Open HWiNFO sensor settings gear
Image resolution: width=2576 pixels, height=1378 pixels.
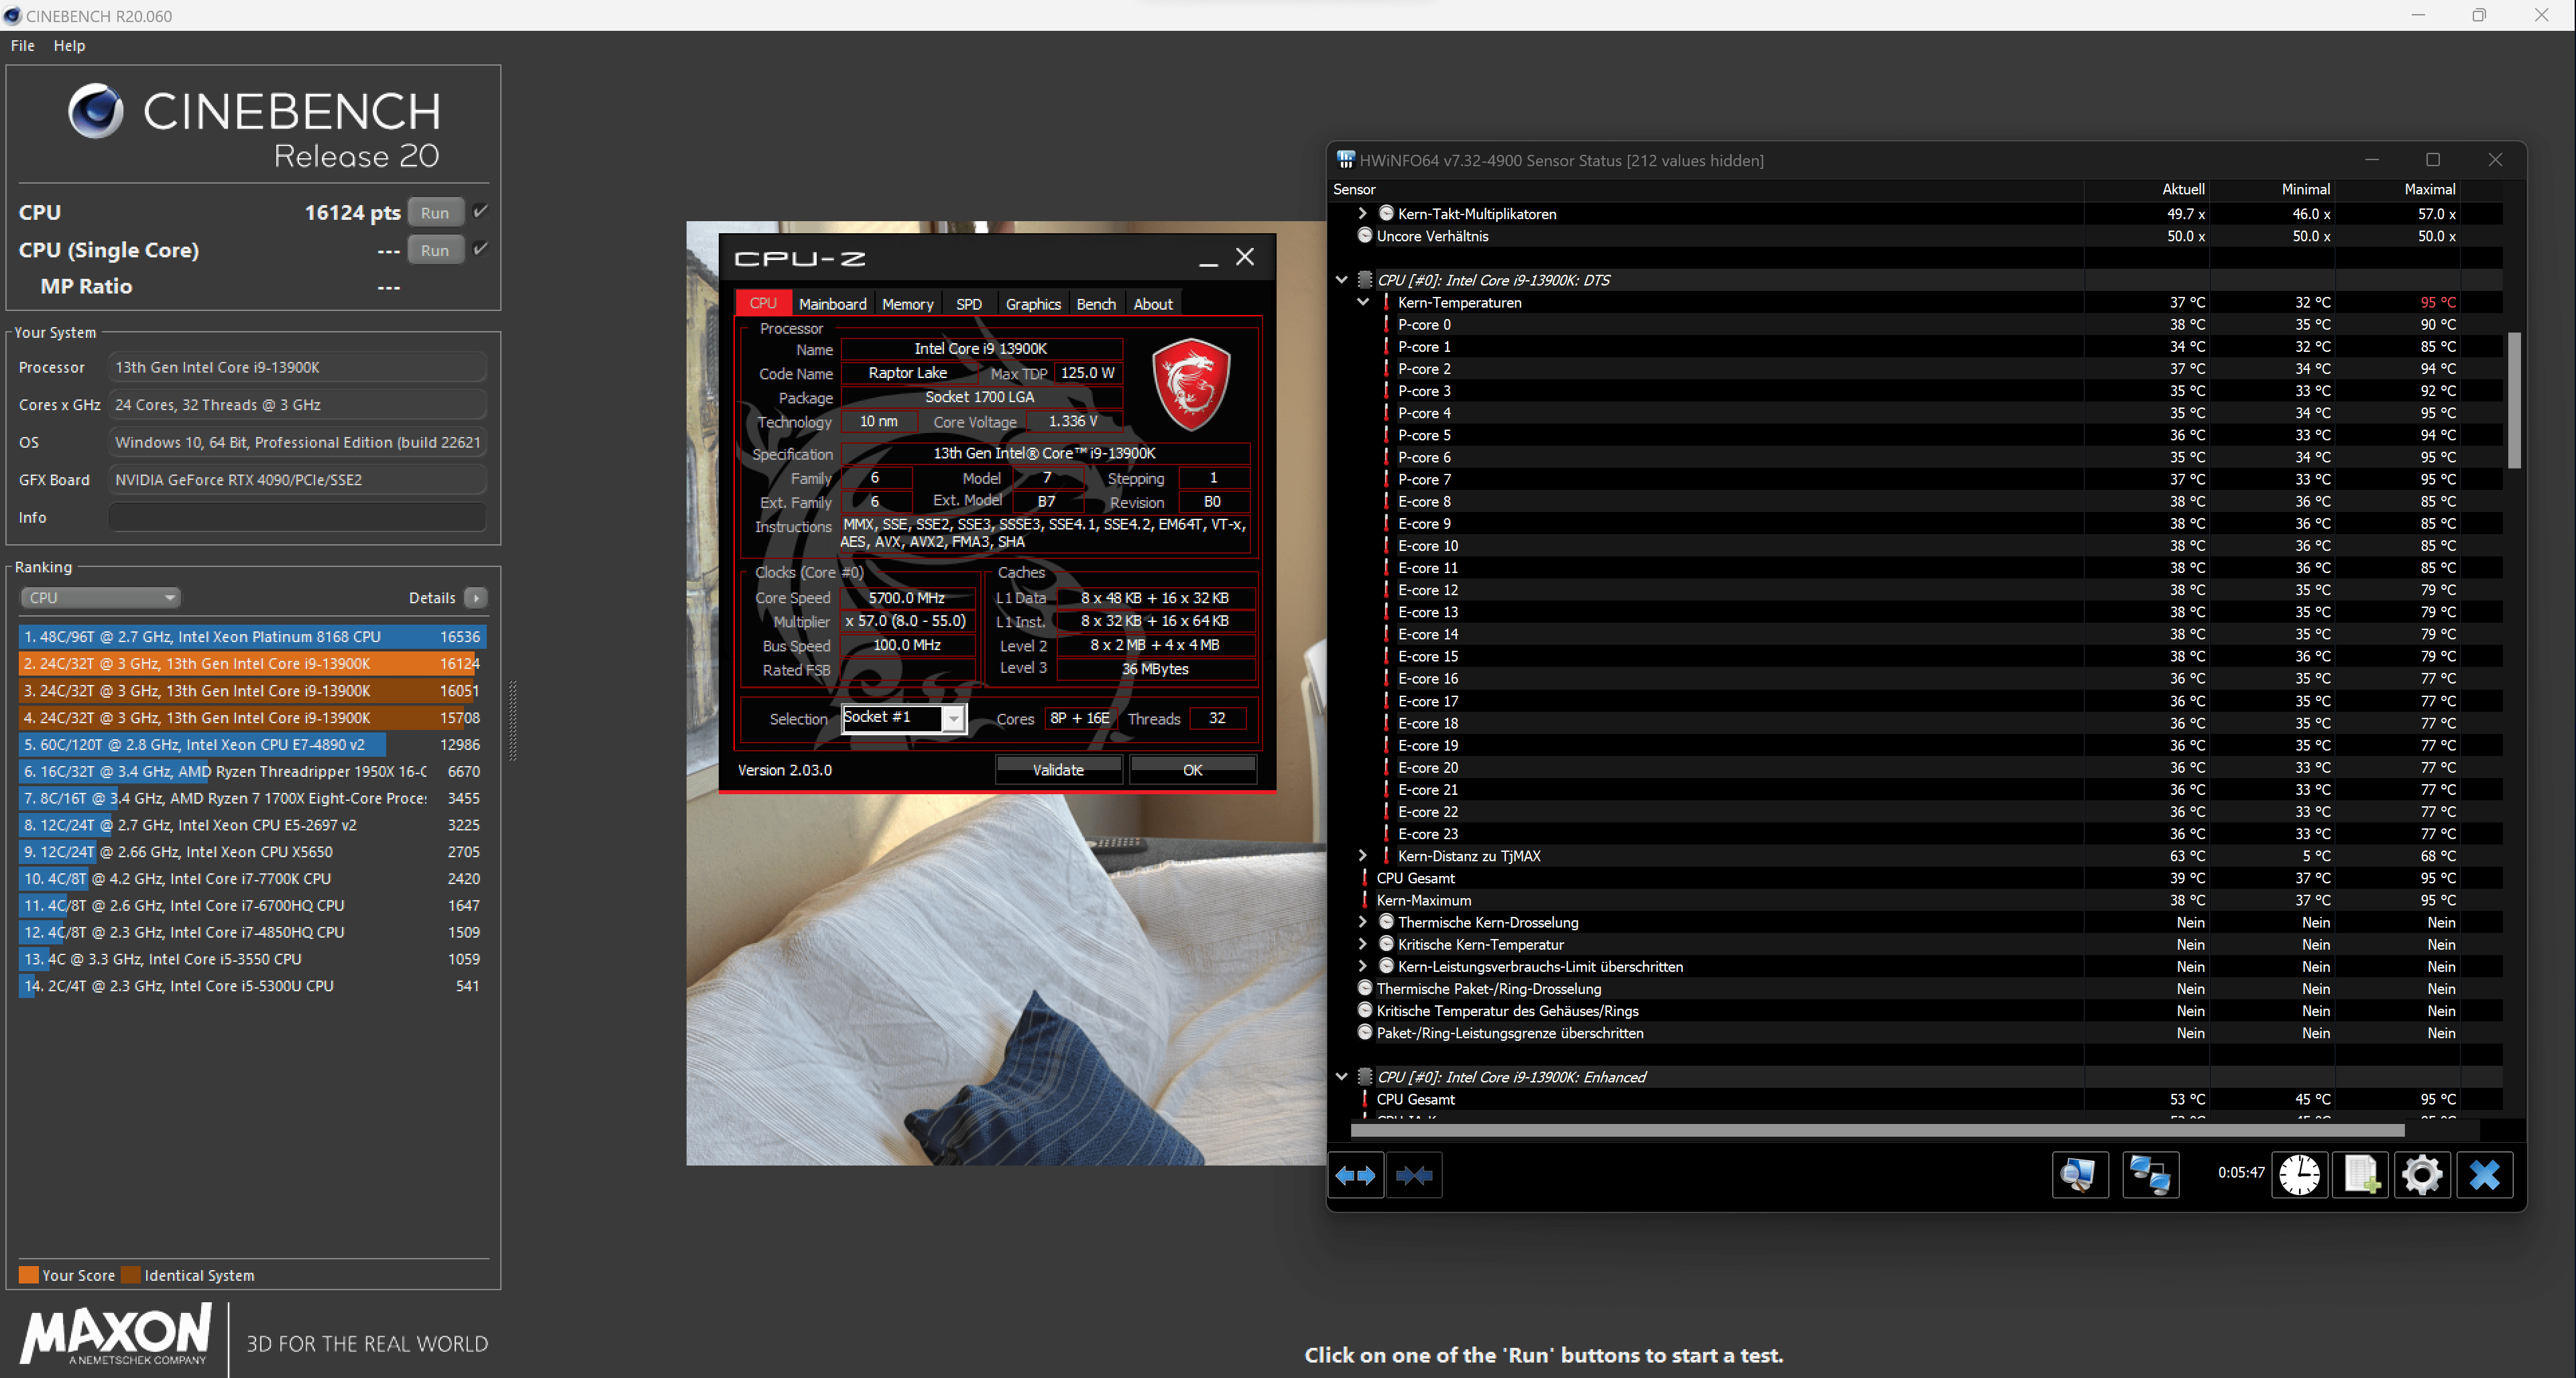2421,1175
